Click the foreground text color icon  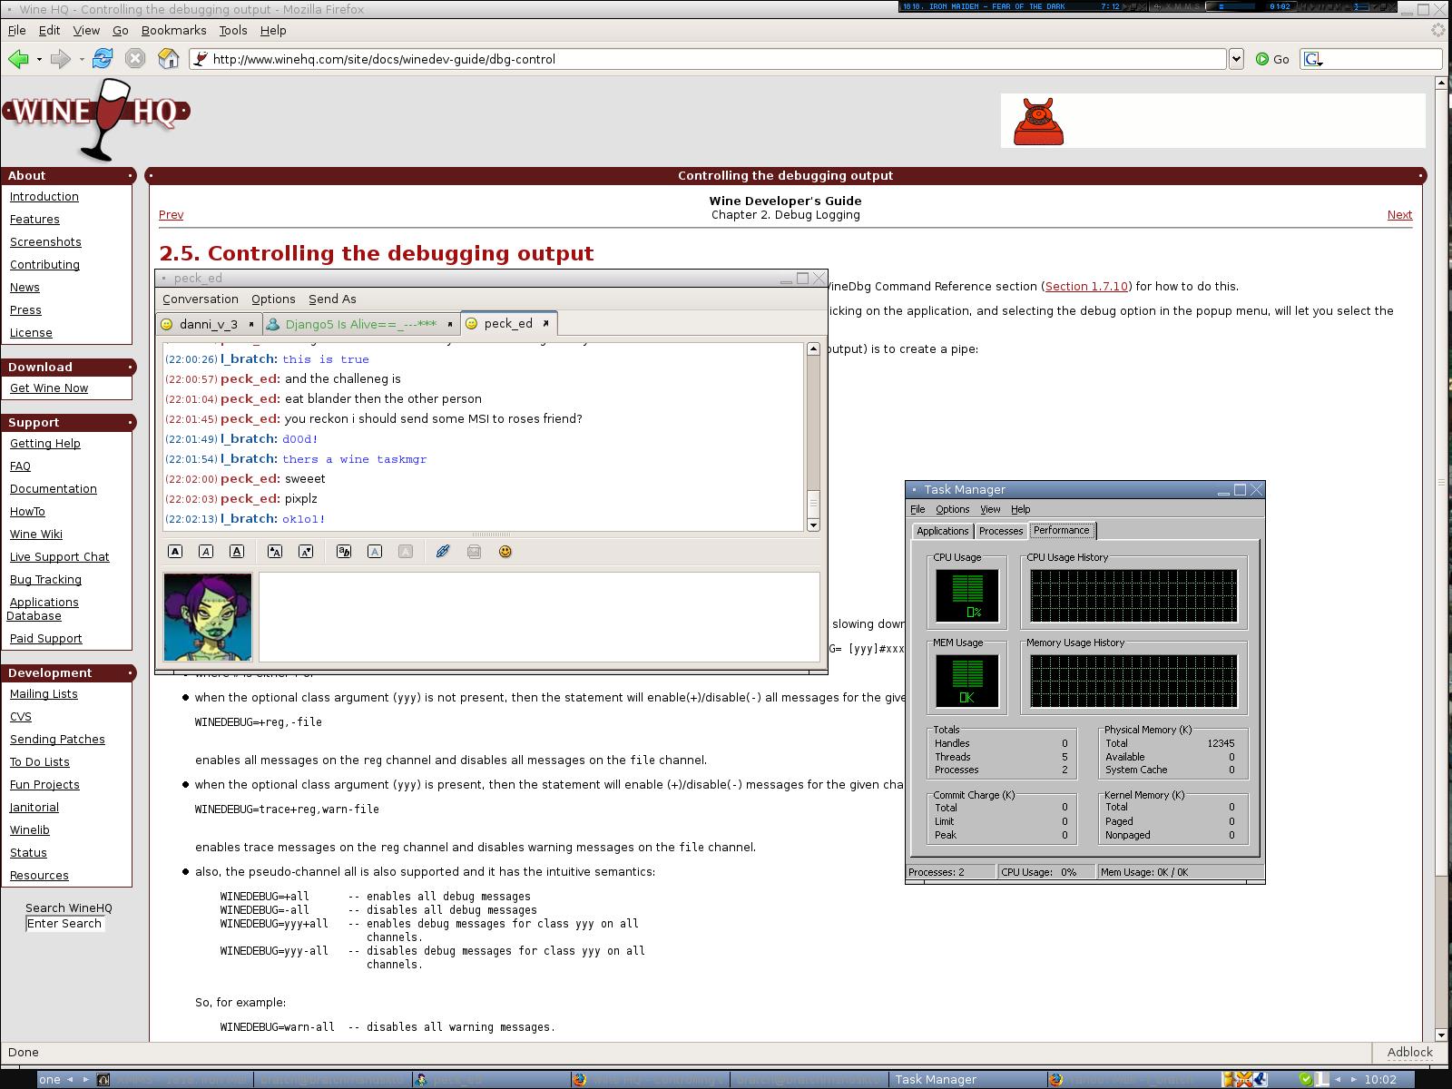375,551
